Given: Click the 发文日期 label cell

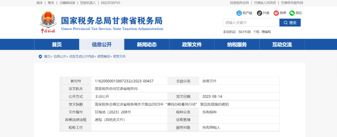Looking at the screenshot, I should tap(183, 97).
